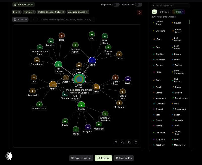The height and width of the screenshot is (165, 202).
Task: Expand the More filter dropdown
Action: (x=179, y=12)
